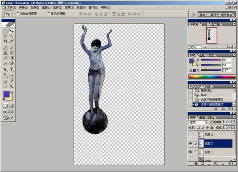Open the 不透明度 opacity slider arrow
The height and width of the screenshot is (172, 238).
(233, 122)
